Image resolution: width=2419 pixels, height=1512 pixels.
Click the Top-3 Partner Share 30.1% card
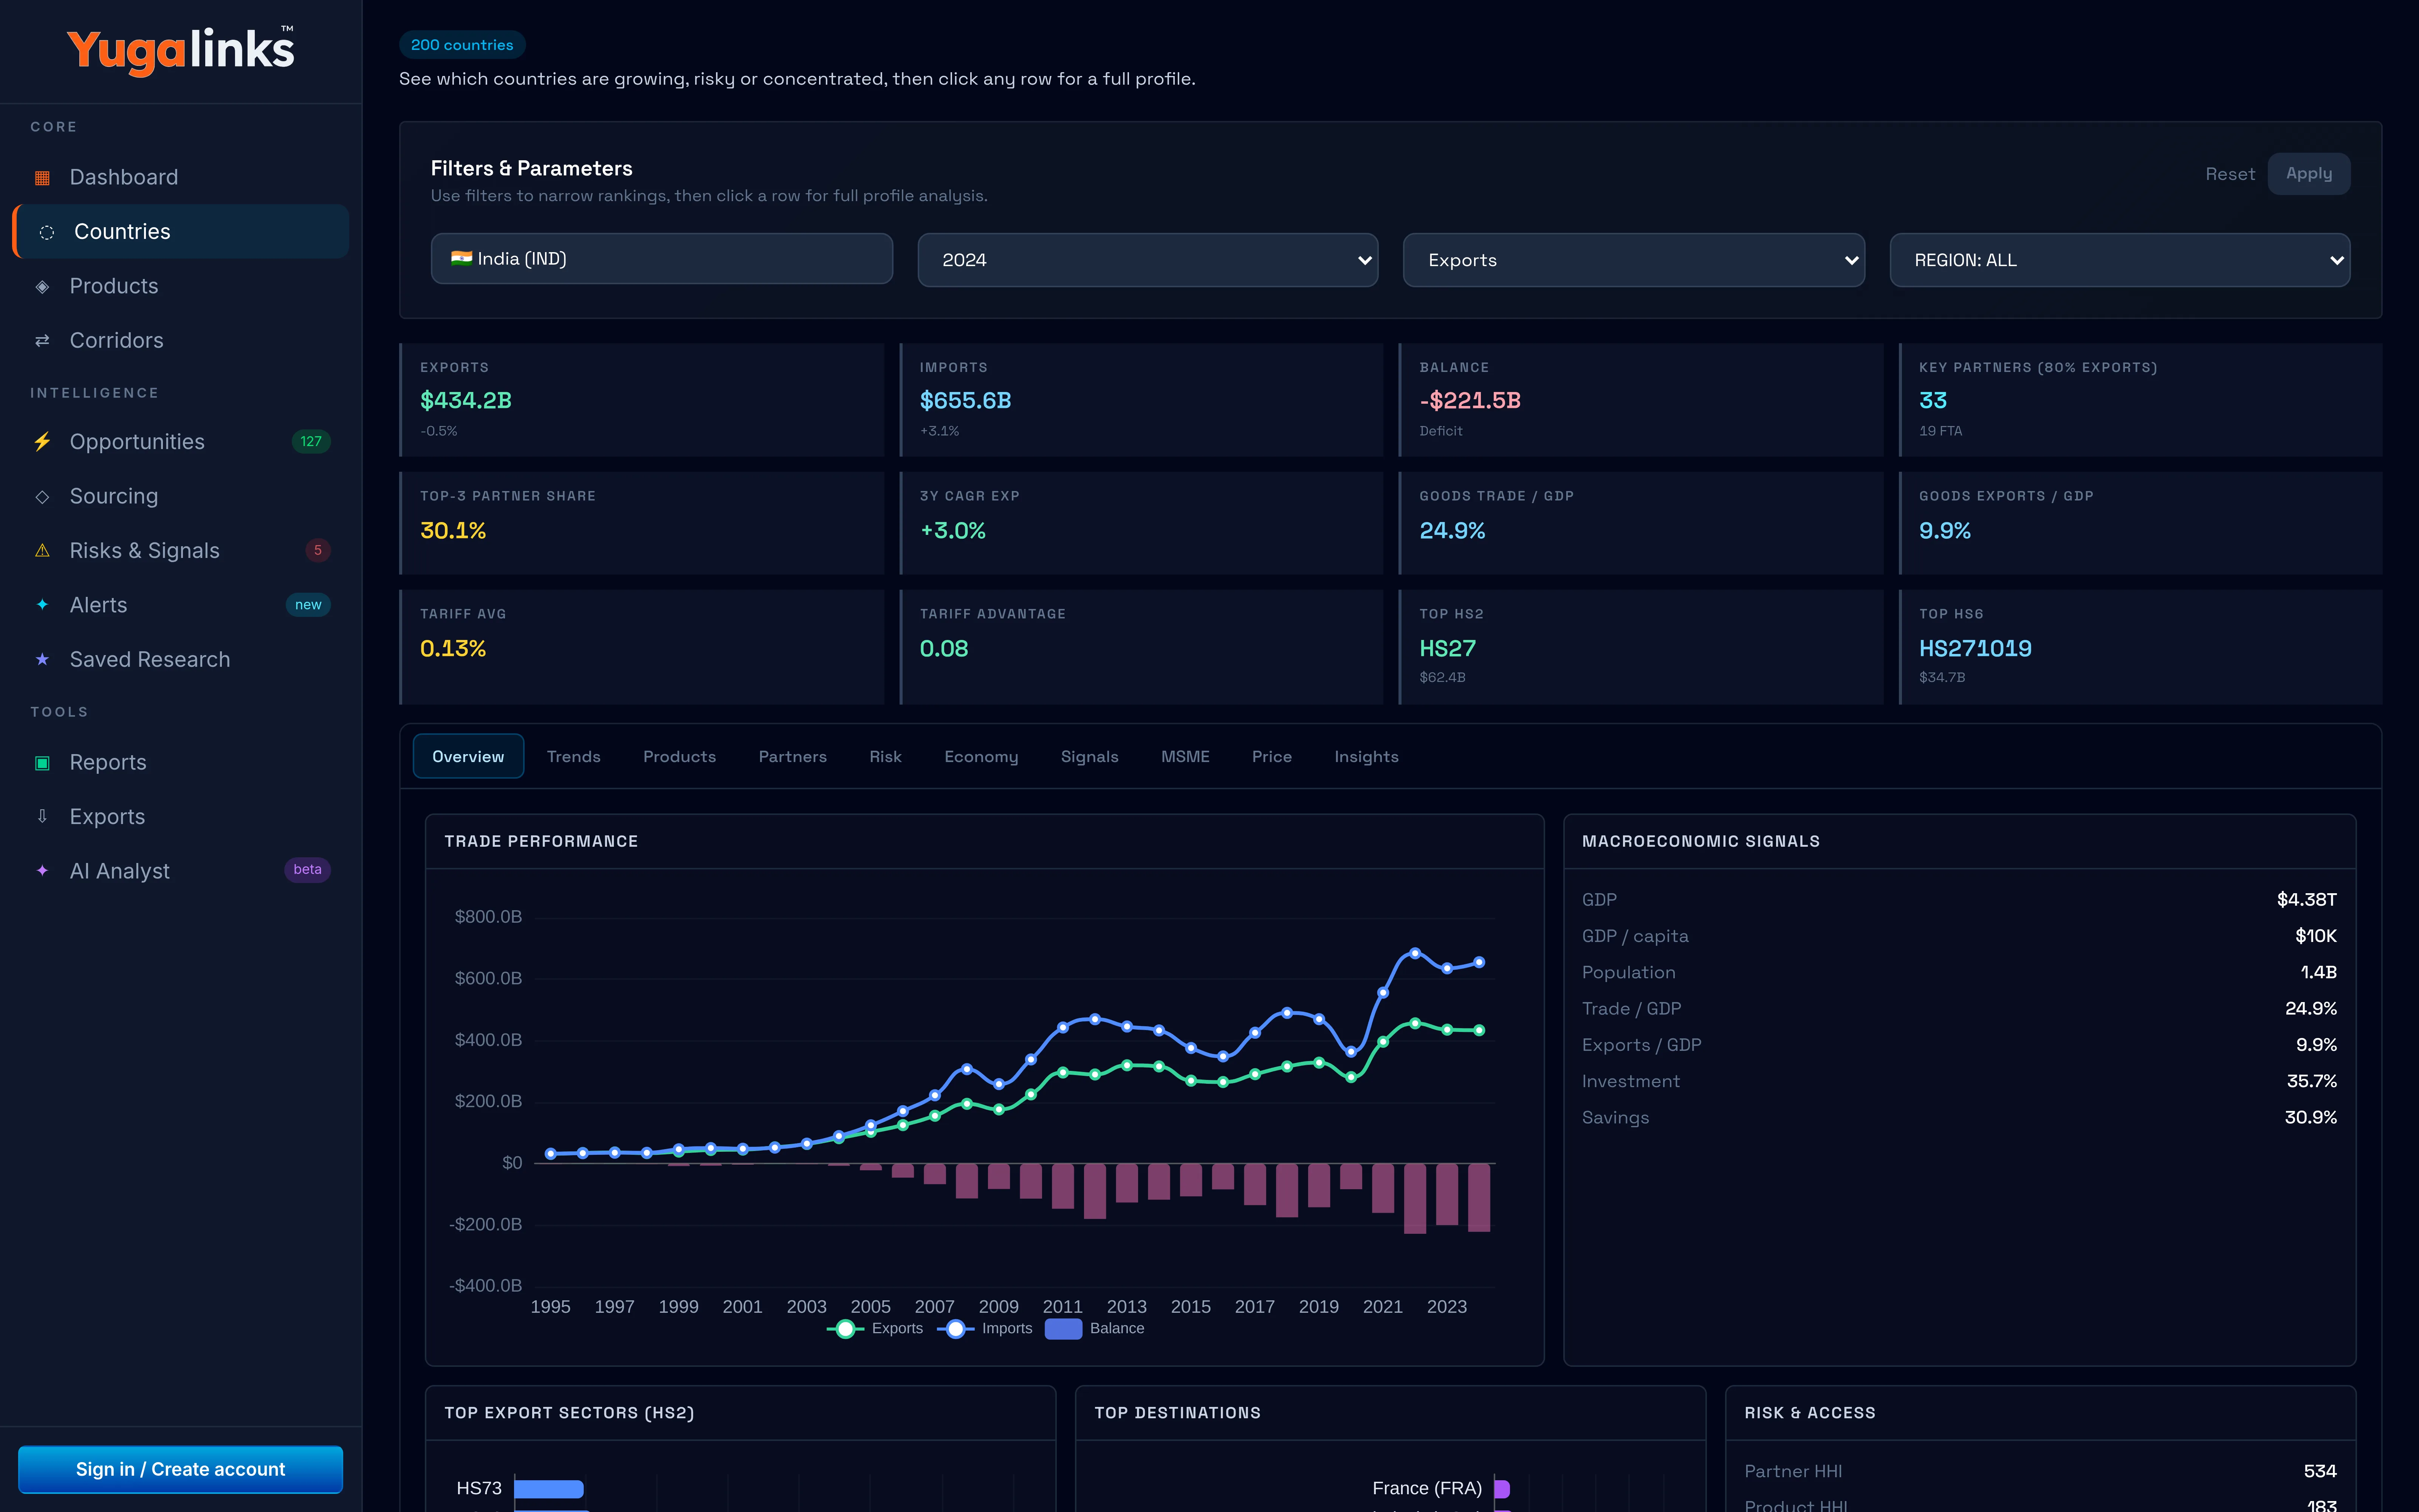tap(642, 523)
